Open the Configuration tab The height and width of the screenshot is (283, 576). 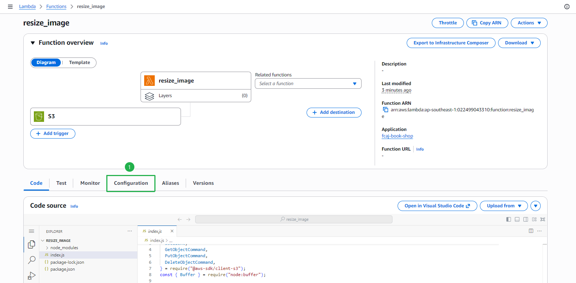pos(131,183)
